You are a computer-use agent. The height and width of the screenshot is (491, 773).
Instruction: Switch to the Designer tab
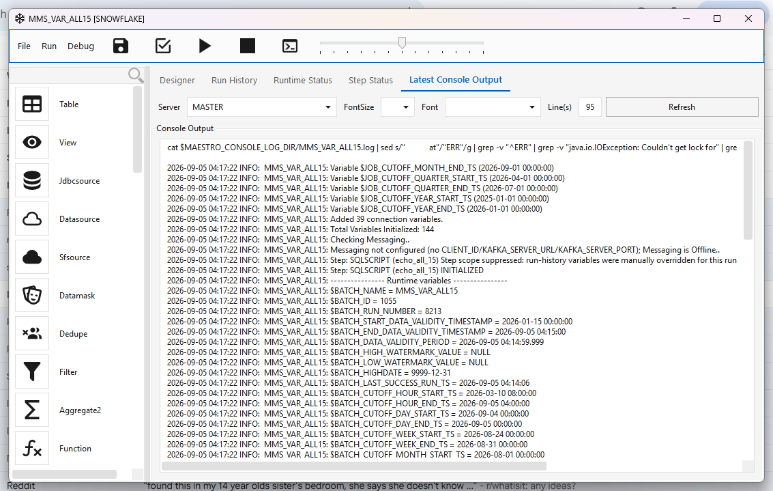click(177, 80)
